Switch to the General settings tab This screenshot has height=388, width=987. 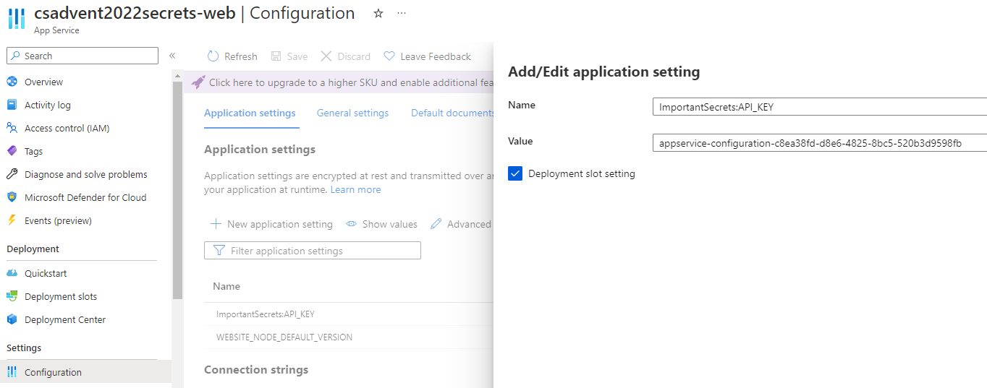tap(352, 113)
